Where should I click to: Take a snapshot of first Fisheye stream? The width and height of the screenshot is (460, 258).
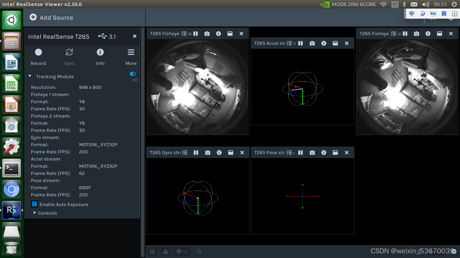[x=207, y=33]
